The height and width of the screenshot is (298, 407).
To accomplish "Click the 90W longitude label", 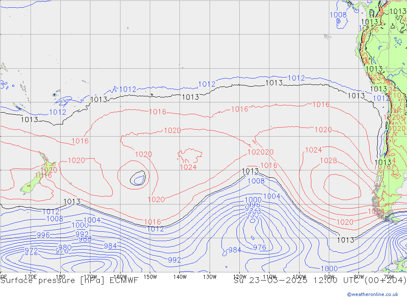I will (329, 277).
